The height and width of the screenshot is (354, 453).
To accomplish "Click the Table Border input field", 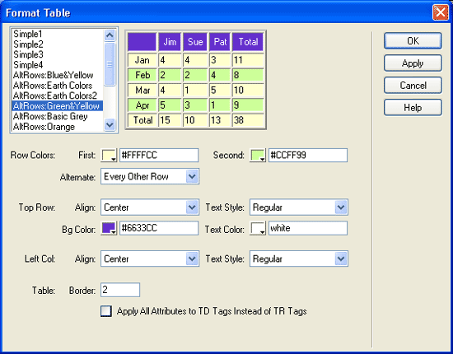I will click(x=120, y=290).
